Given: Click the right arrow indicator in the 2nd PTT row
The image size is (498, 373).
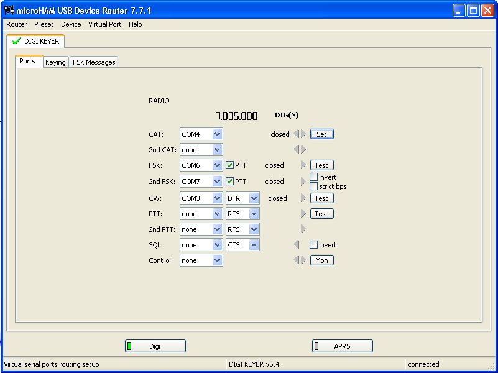Looking at the screenshot, I should click(x=303, y=229).
